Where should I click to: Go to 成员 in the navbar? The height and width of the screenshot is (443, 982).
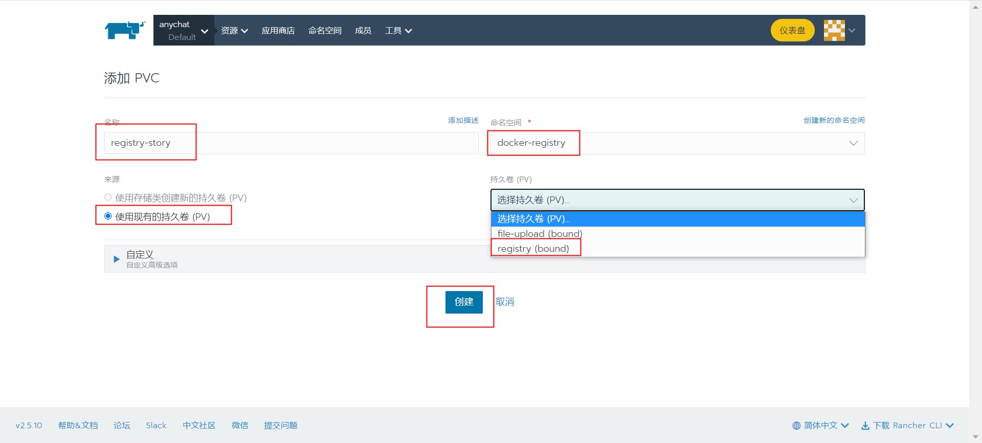[363, 31]
